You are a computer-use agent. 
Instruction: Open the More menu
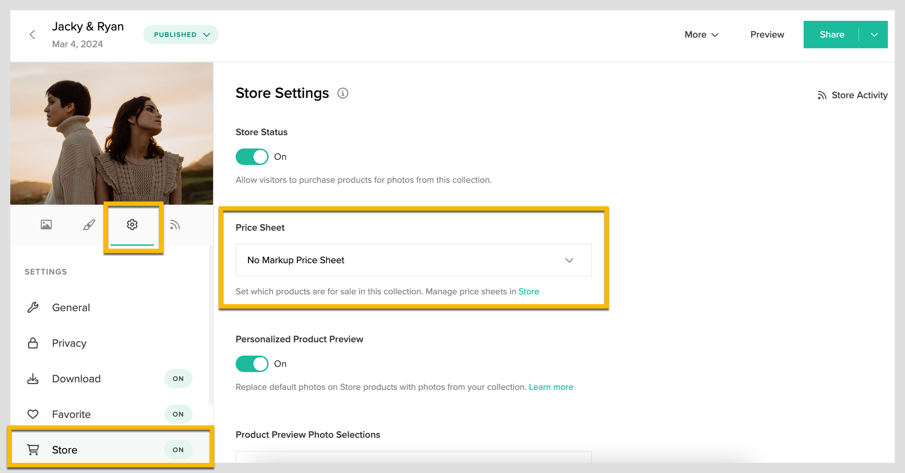click(x=701, y=35)
